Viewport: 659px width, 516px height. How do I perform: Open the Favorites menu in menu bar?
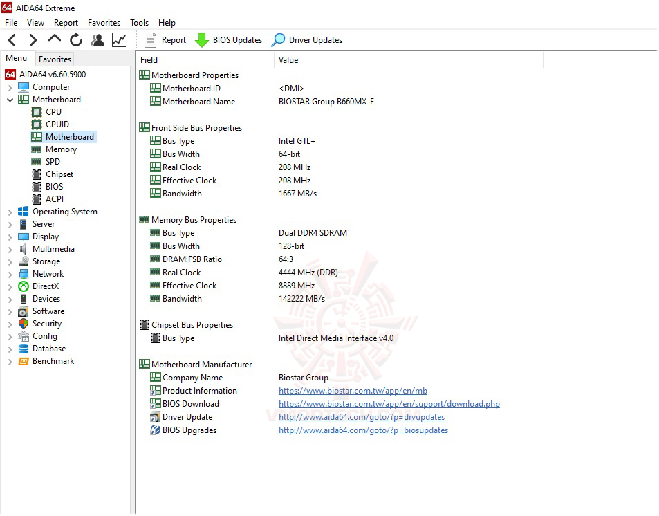(104, 23)
